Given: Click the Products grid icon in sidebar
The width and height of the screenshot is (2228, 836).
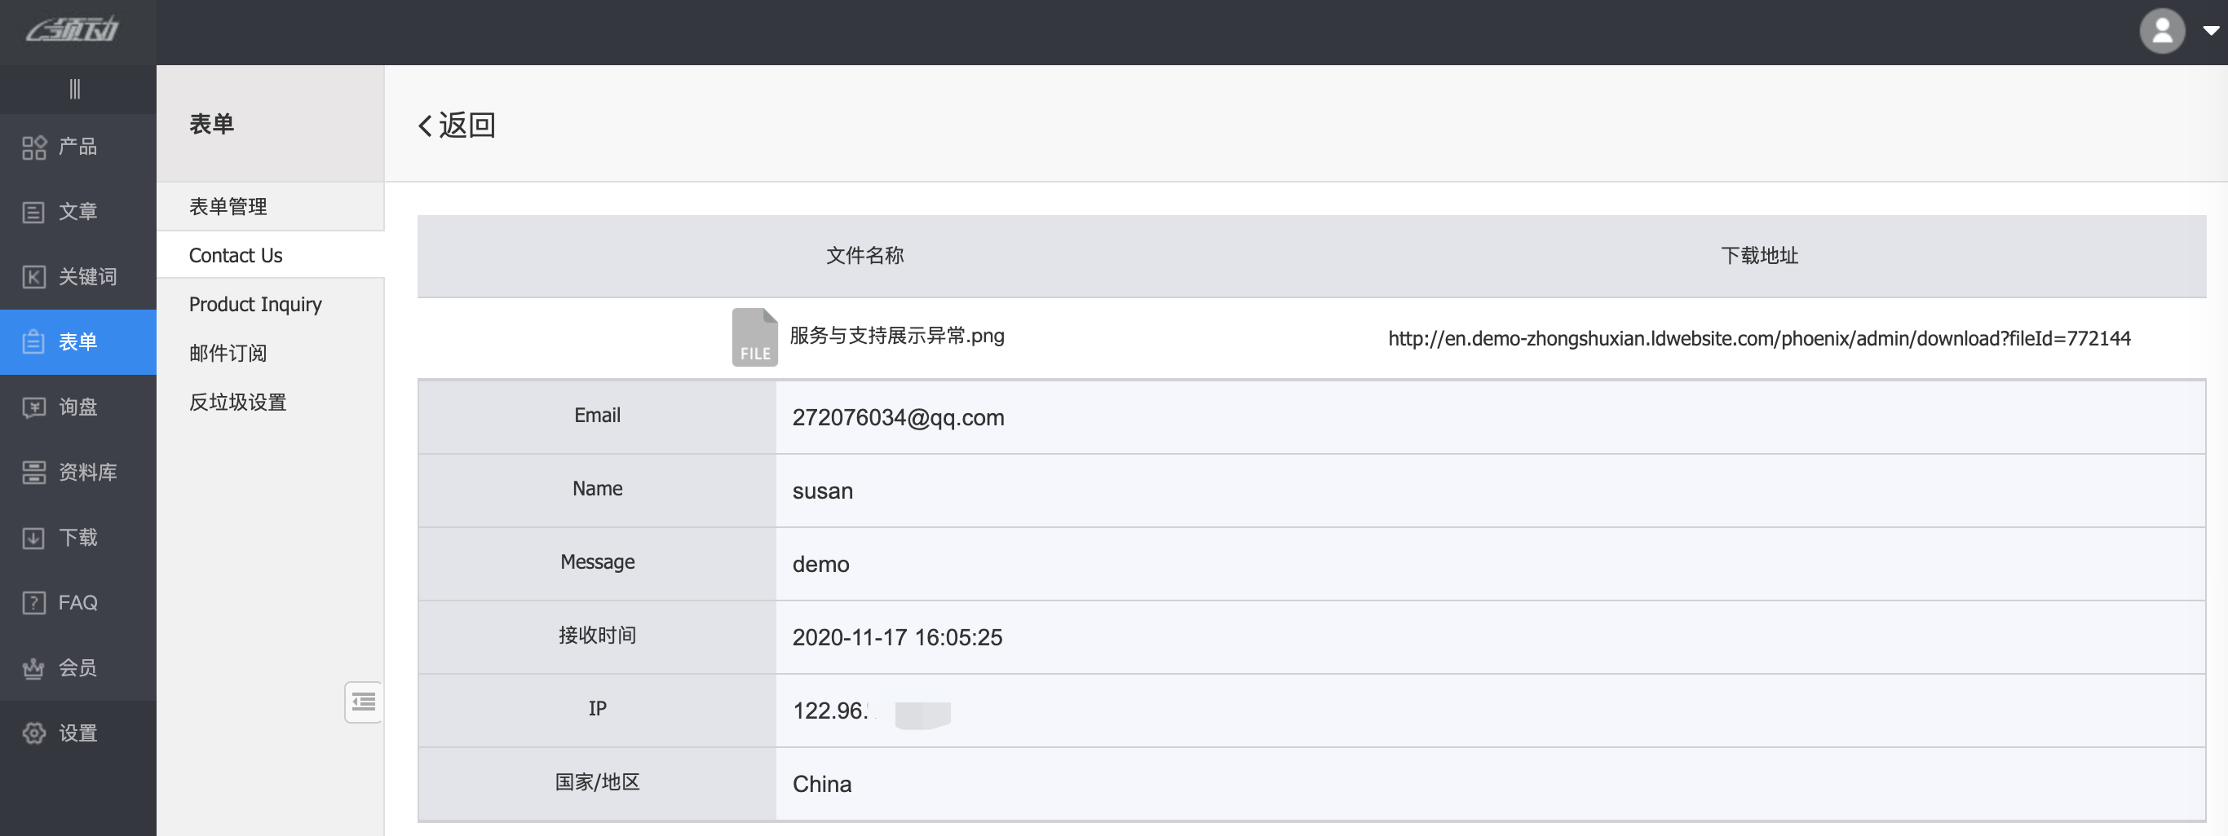Looking at the screenshot, I should 33,147.
